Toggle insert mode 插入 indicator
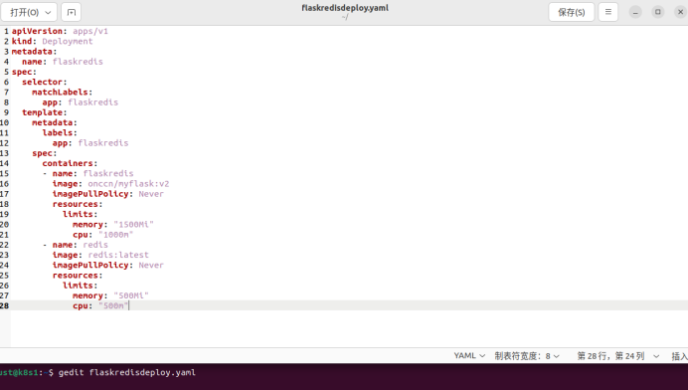 (679, 356)
